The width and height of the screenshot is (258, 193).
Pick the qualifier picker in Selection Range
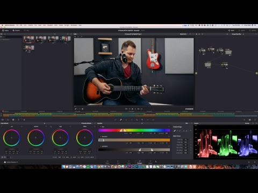tap(175, 131)
